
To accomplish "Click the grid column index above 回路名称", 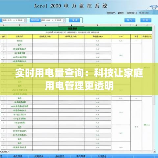I will pyautogui.click(x=20, y=25).
